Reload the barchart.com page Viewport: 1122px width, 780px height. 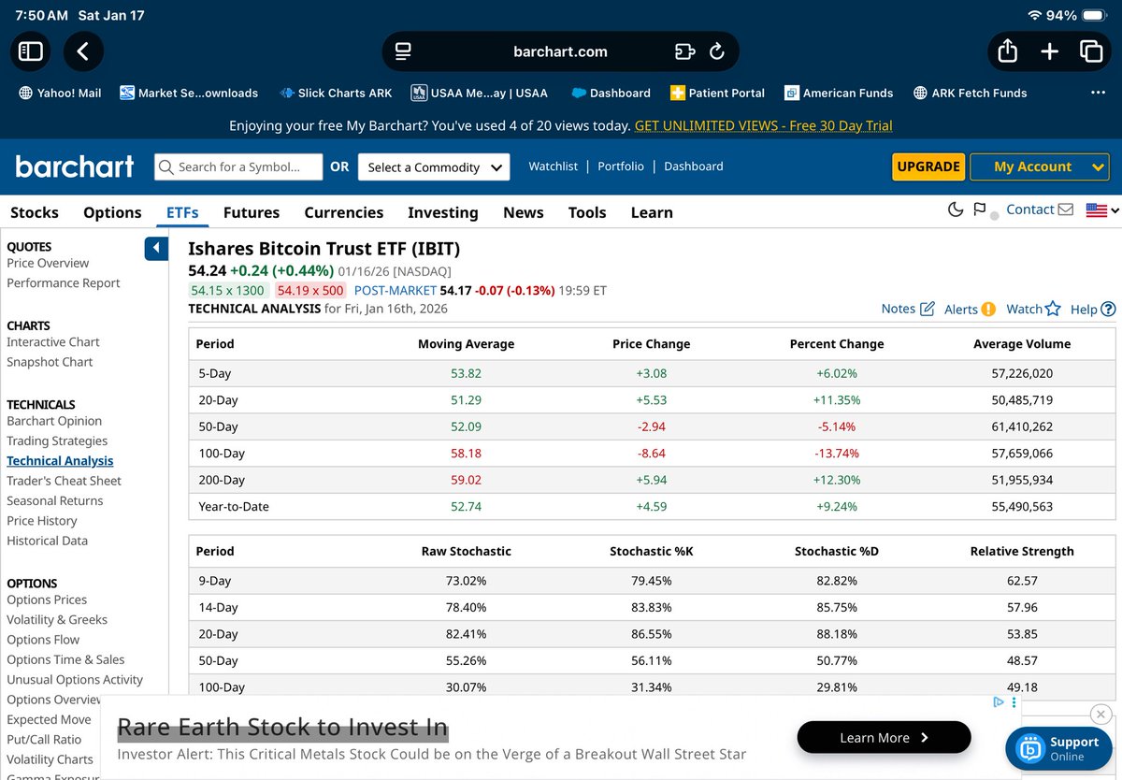click(x=717, y=51)
